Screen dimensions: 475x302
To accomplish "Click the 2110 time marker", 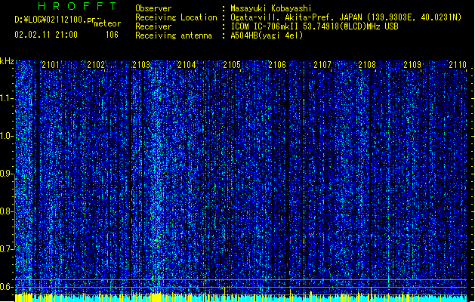I will 458,65.
